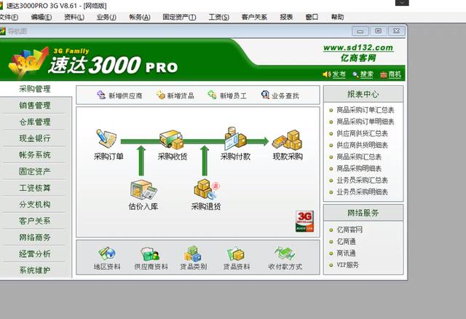Click the 货品类别 category icon
The image size is (466, 319).
tap(193, 253)
